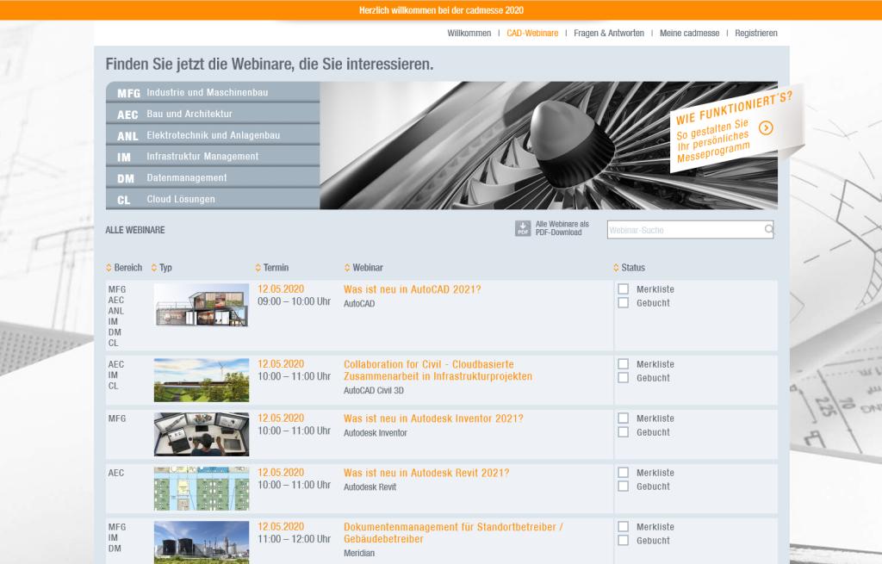Screen dimensions: 882x564
Task: Click 'Alle Webinare als PDF-Download' link
Action: pyautogui.click(x=562, y=228)
